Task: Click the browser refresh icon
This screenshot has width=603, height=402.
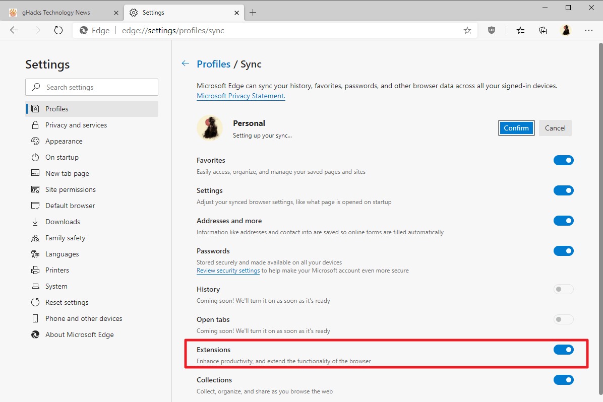Action: pos(58,30)
